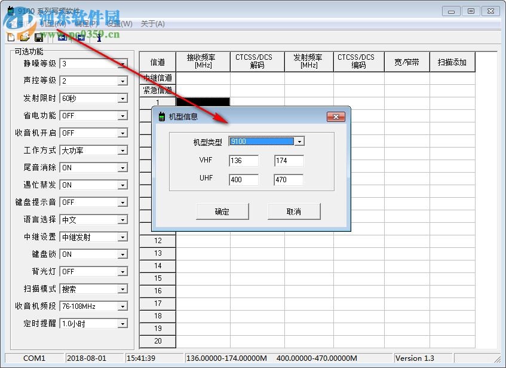Click the time 15:41:39 in status bar

(141, 358)
